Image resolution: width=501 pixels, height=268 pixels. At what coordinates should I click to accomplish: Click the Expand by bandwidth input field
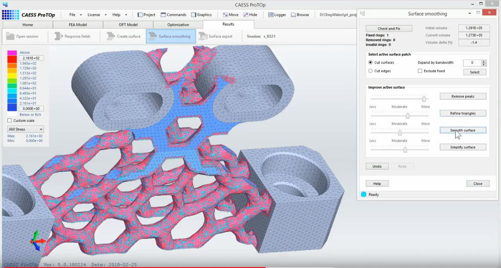tap(472, 63)
